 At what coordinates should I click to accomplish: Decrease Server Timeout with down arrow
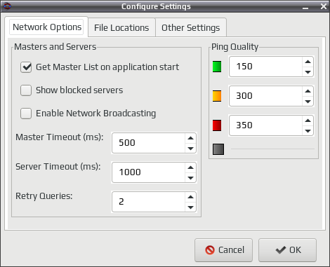click(x=190, y=178)
